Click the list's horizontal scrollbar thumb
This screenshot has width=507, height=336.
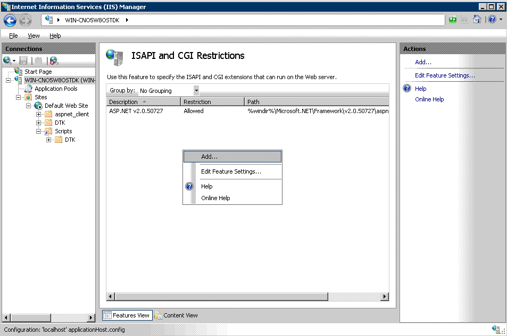pos(221,297)
